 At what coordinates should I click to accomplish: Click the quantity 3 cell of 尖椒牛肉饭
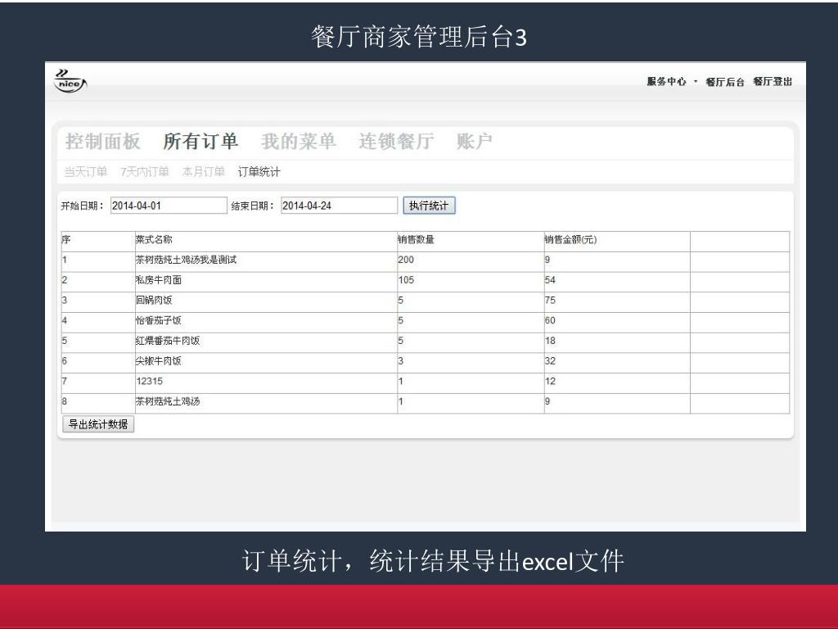coord(471,363)
